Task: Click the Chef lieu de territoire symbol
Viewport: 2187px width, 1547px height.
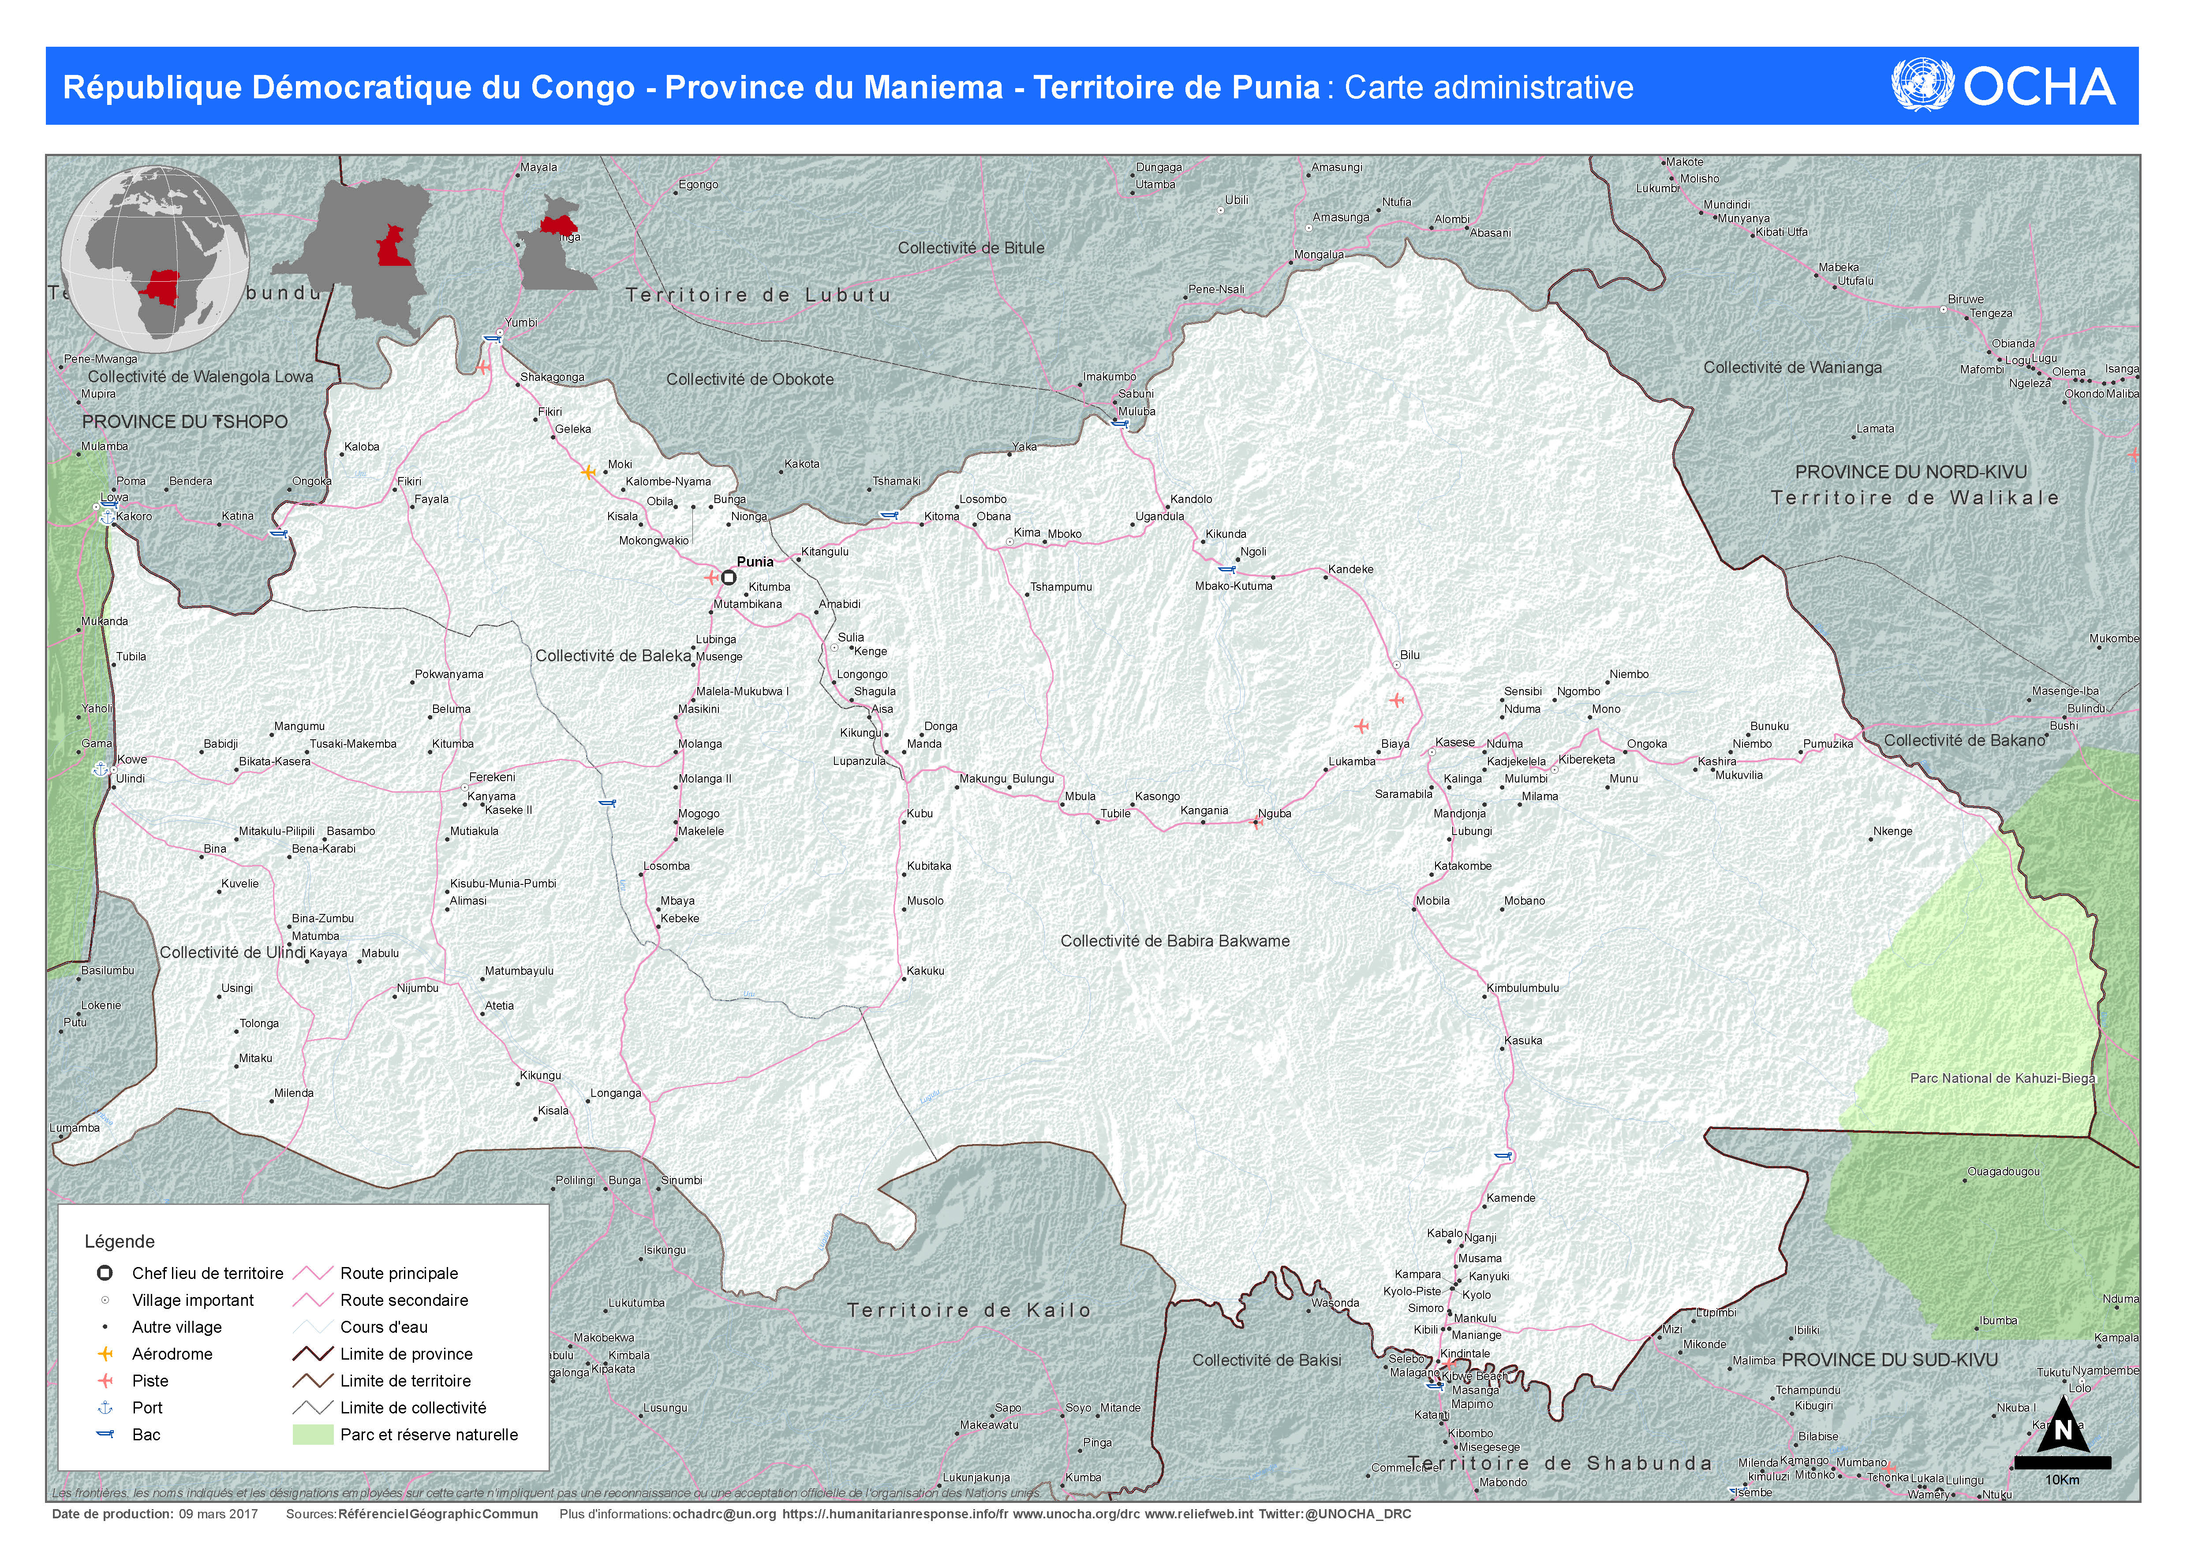Action: (x=106, y=1273)
